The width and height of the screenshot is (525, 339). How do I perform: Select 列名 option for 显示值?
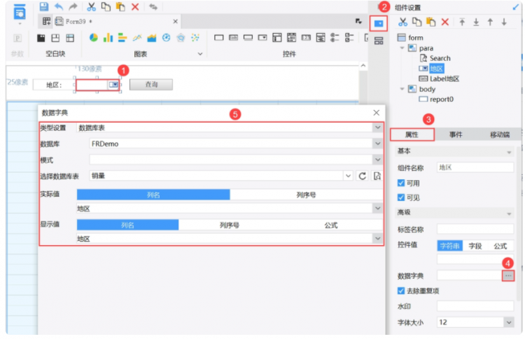(127, 225)
